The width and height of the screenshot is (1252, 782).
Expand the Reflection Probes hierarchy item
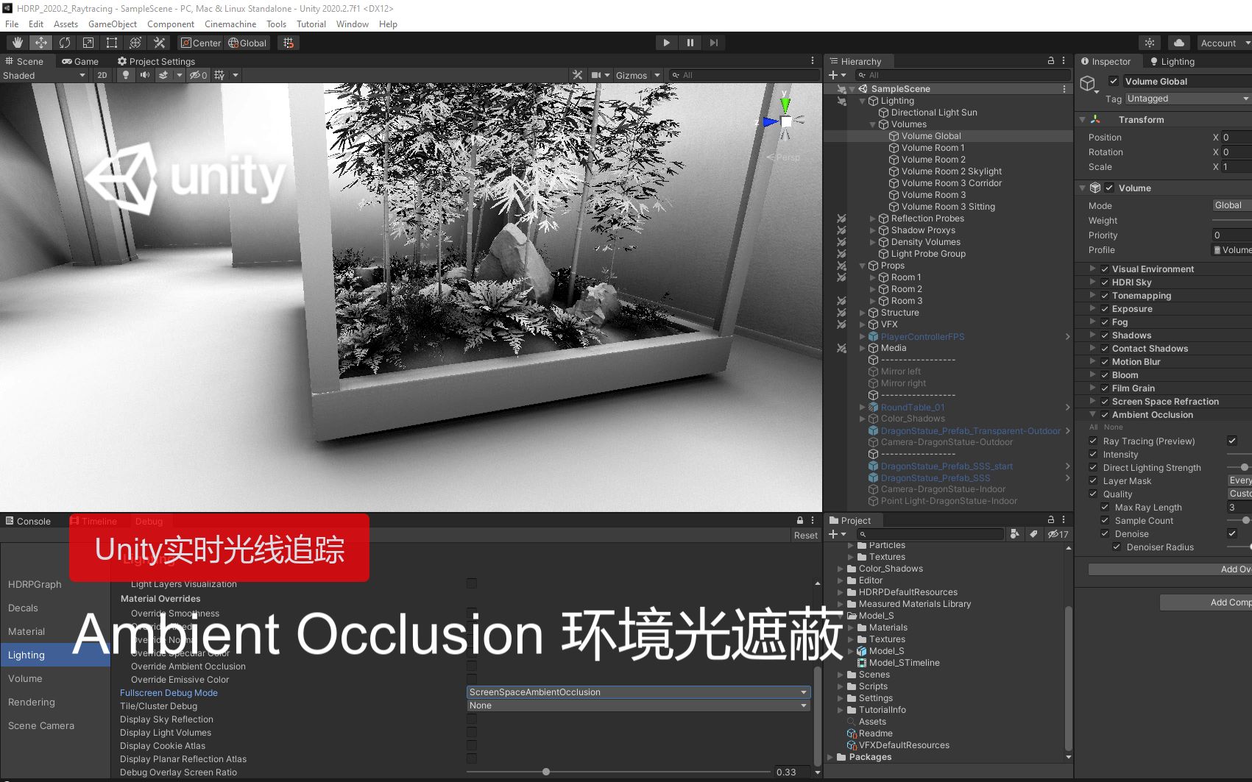873,218
